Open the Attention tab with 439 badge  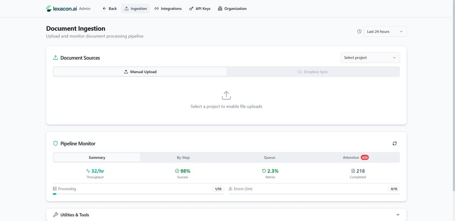(x=355, y=157)
